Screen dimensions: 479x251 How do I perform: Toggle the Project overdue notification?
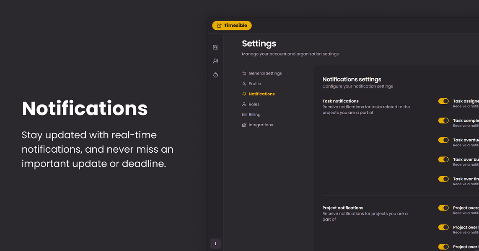pos(443,208)
